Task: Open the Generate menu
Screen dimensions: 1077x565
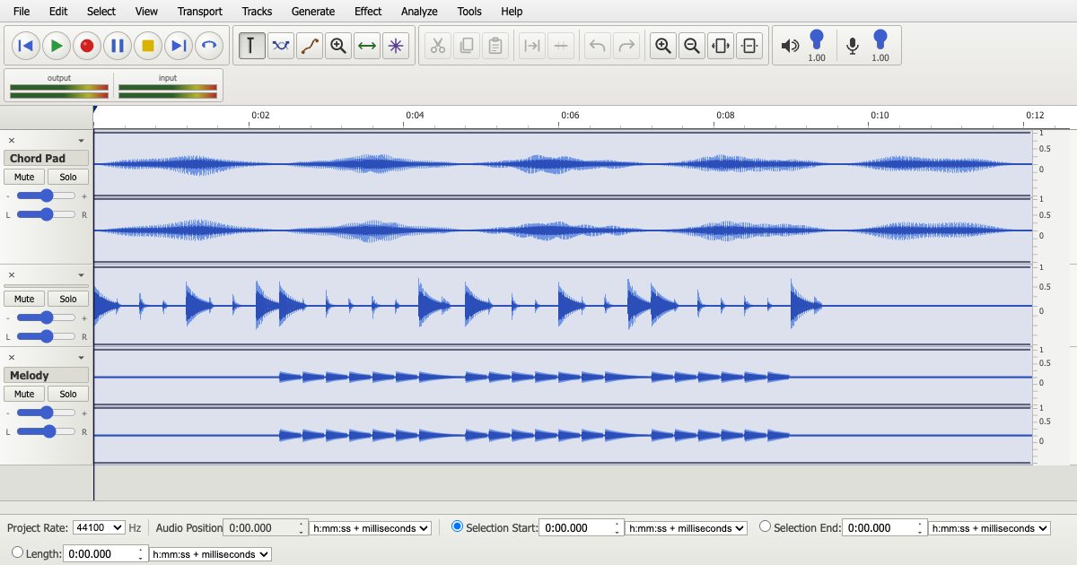Action: pyautogui.click(x=313, y=11)
